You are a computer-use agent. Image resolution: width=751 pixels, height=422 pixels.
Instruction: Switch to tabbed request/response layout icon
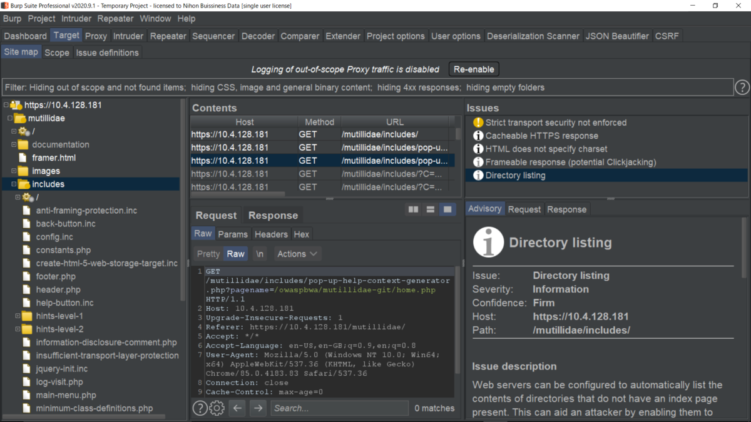point(447,209)
